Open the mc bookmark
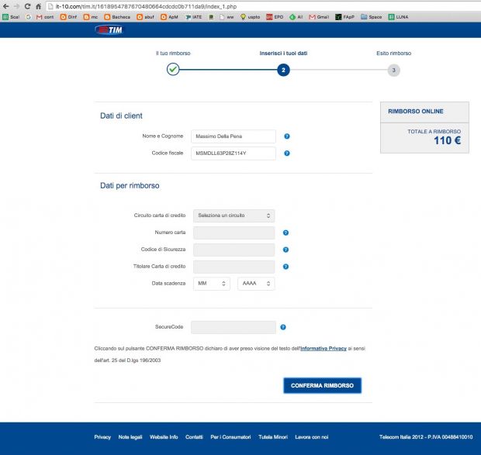The image size is (481, 455). [x=91, y=17]
